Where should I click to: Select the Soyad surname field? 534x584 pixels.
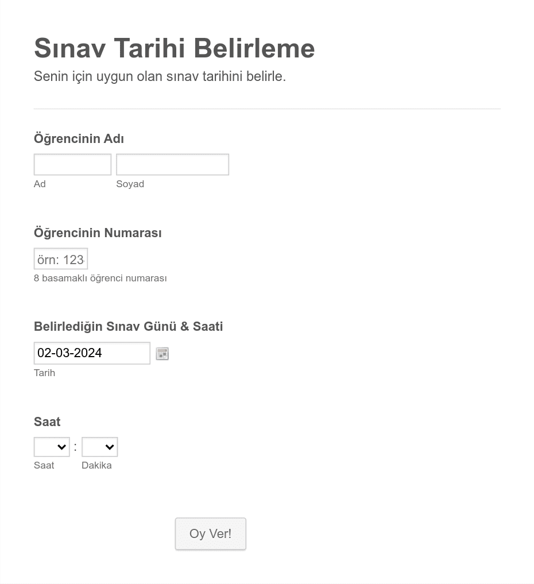point(172,164)
